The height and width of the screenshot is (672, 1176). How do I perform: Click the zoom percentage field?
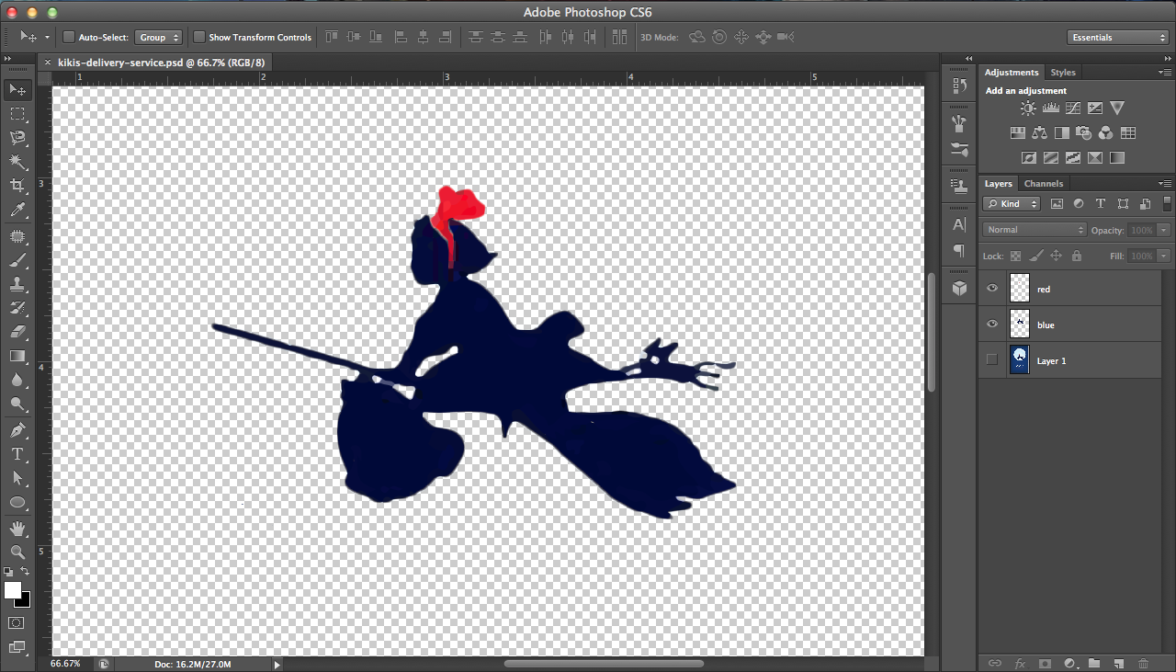[65, 664]
